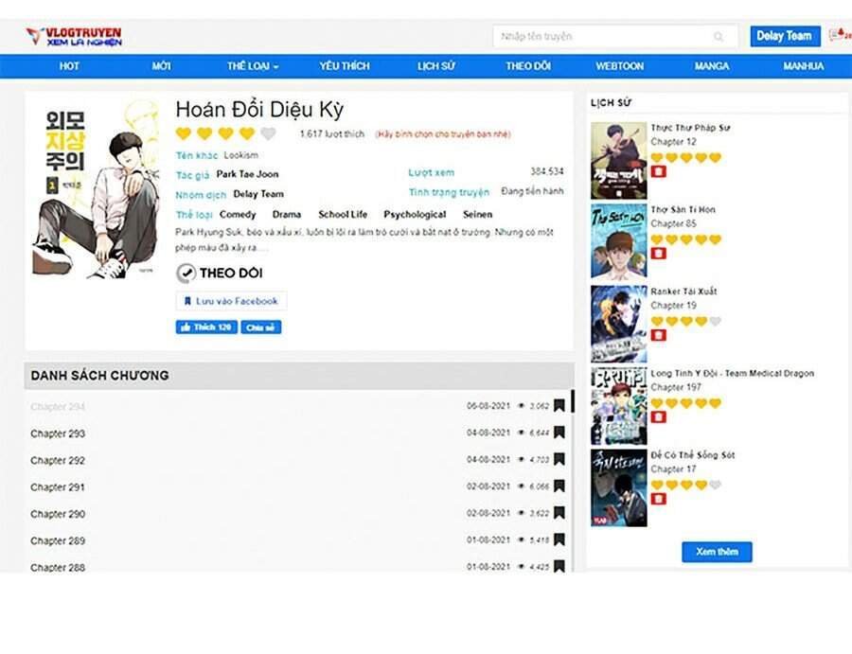Image resolution: width=852 pixels, height=654 pixels.
Task: Open Chapter 292 link
Action: coord(58,461)
